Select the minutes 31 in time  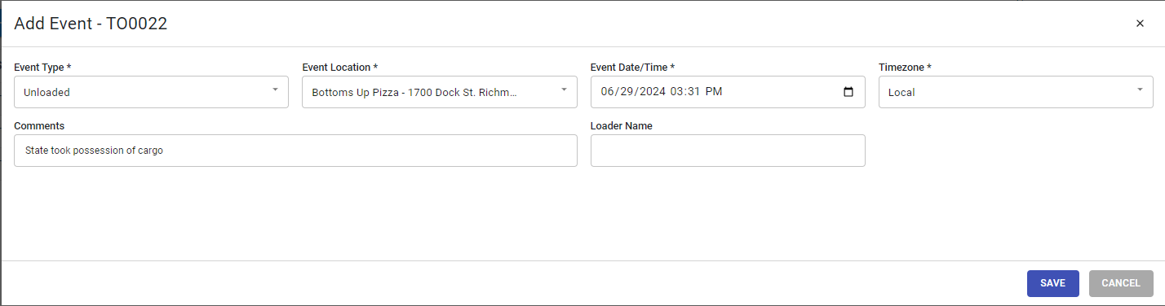point(694,92)
